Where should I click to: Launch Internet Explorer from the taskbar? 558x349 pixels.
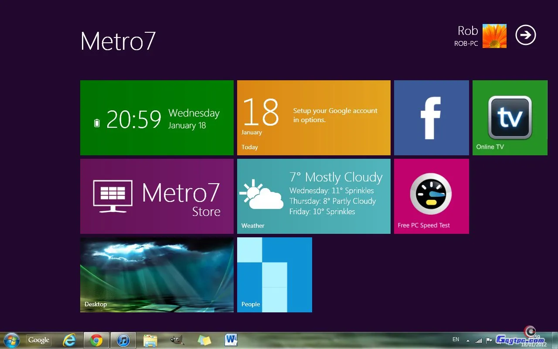69,340
